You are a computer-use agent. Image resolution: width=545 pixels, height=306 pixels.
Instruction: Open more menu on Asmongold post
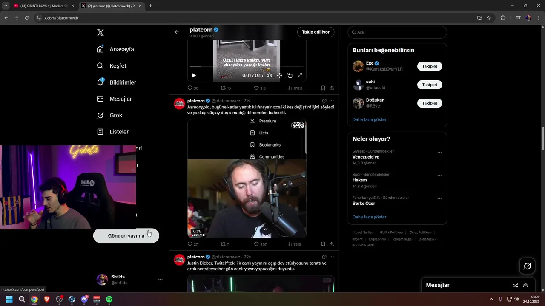[332, 101]
